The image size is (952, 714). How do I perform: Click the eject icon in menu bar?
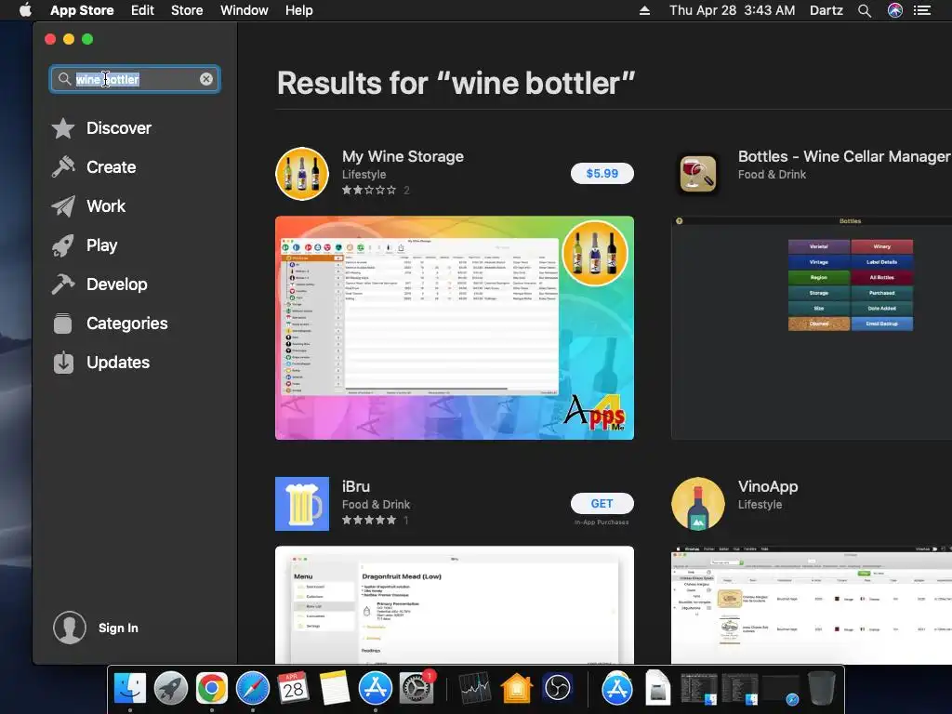click(x=645, y=10)
